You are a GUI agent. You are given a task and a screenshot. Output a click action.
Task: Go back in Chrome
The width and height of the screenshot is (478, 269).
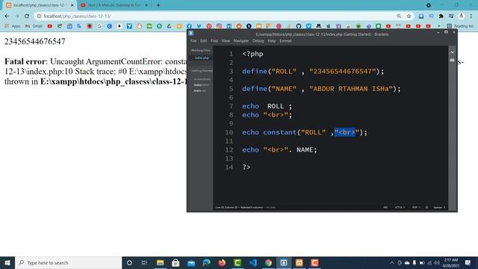tap(7, 16)
